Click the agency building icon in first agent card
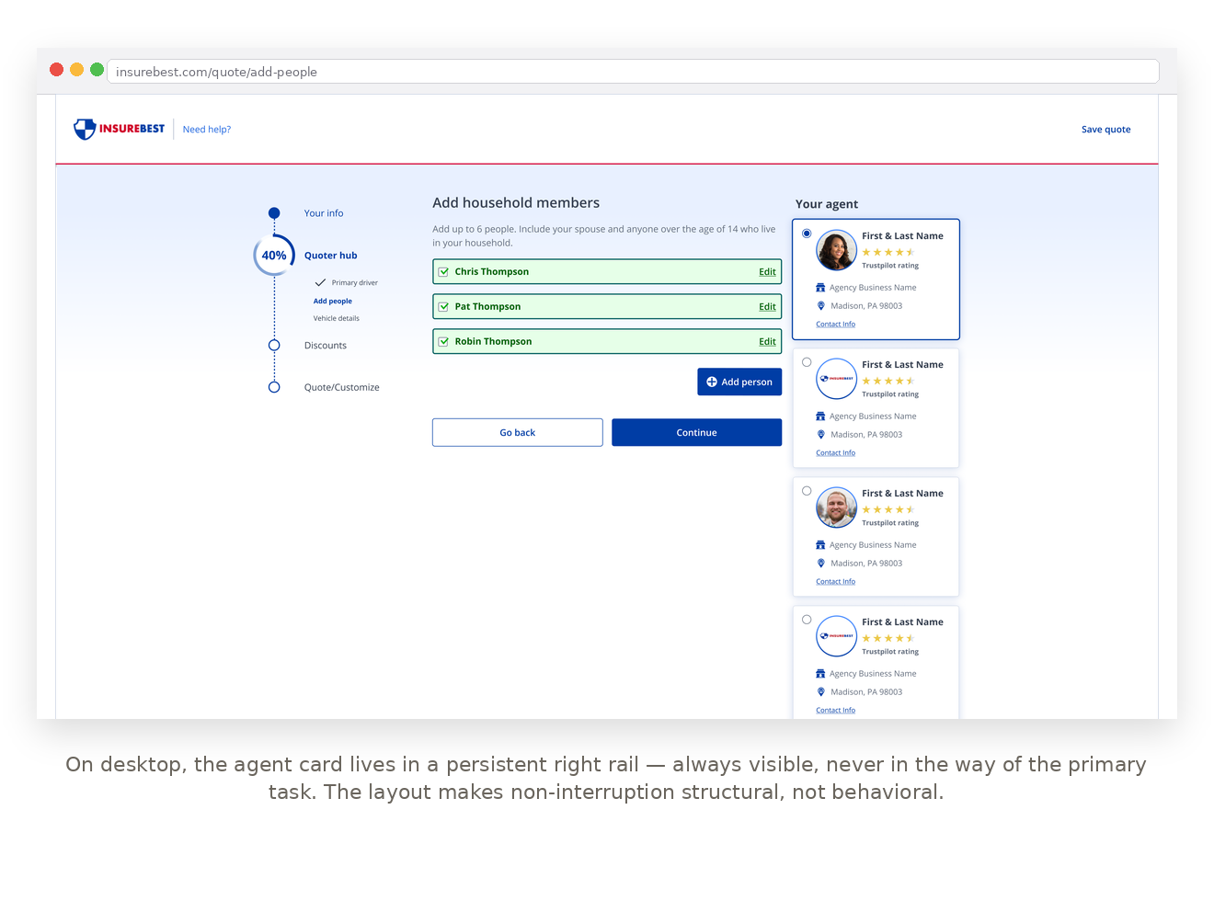Image resolution: width=1214 pixels, height=901 pixels. pyautogui.click(x=820, y=288)
